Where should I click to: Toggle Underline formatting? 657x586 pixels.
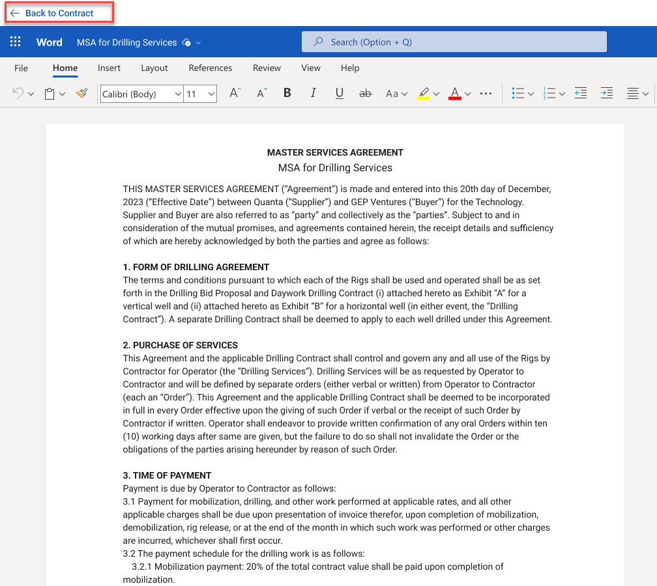339,94
